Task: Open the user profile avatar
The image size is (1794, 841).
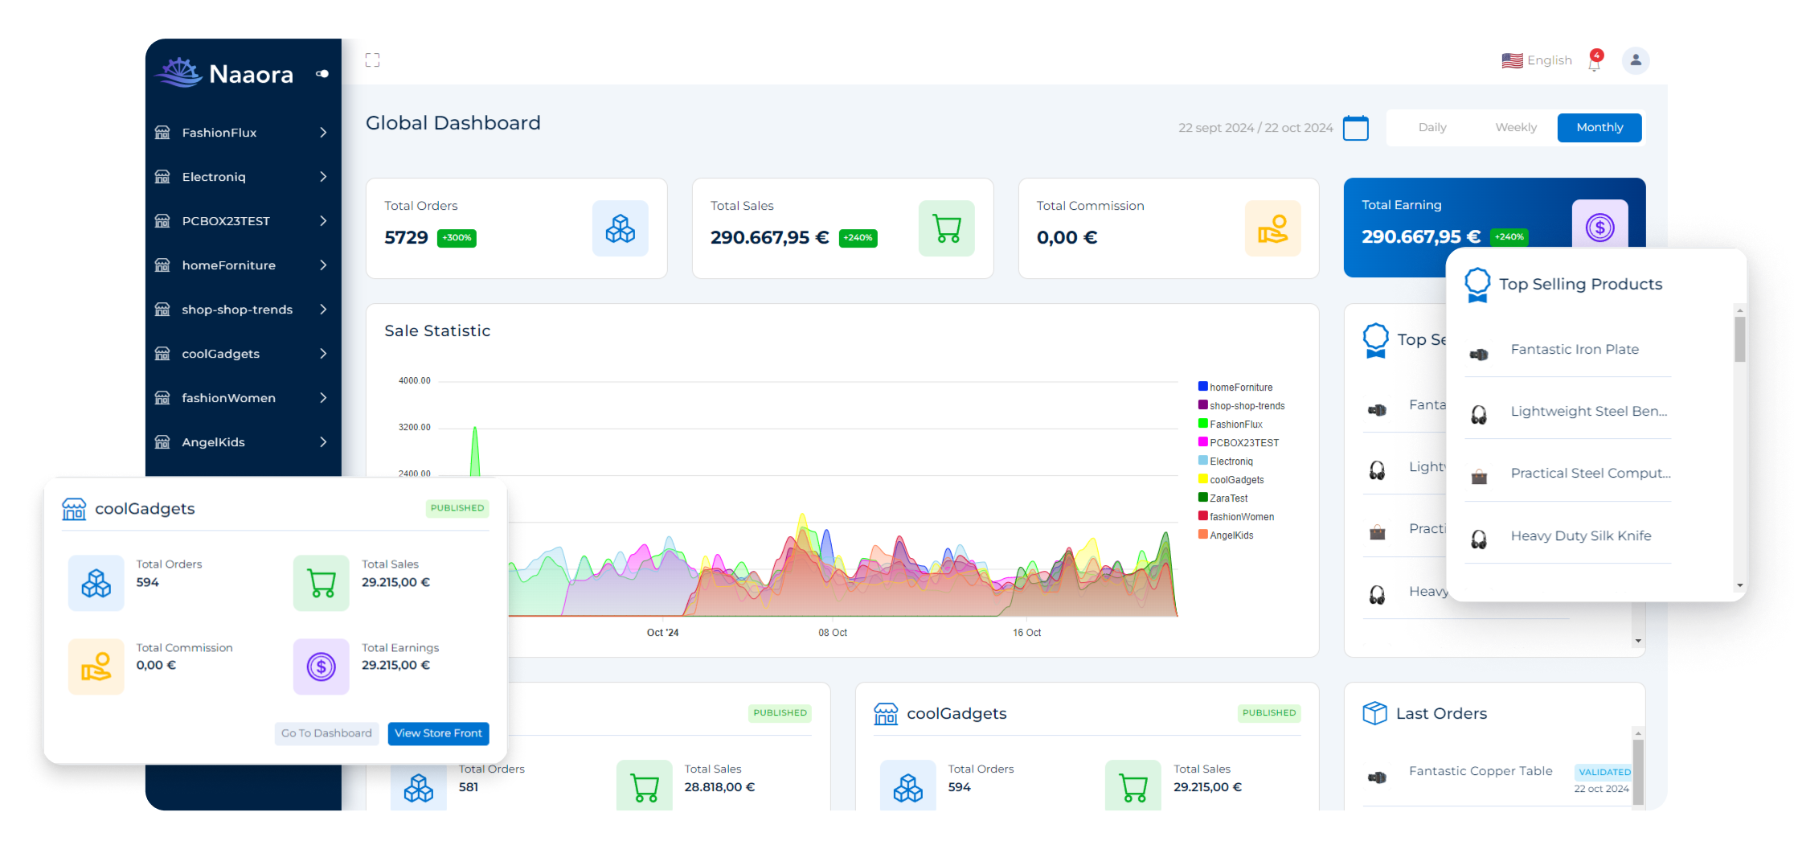Action: 1636,61
